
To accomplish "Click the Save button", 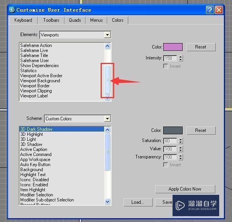I will coord(164,202).
